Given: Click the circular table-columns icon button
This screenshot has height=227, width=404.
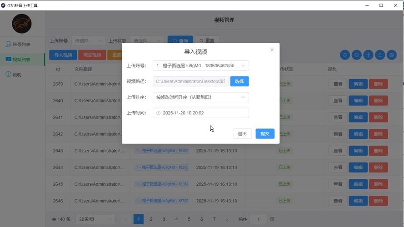Looking at the screenshot, I should [392, 55].
